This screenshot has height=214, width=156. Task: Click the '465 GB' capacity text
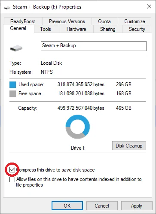pyautogui.click(x=124, y=108)
